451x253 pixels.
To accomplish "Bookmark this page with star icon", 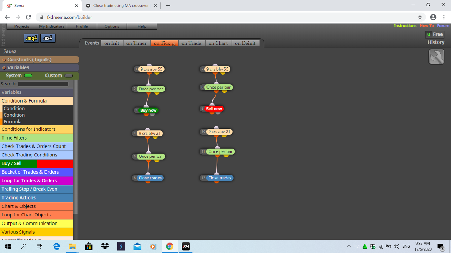I will pos(420,17).
